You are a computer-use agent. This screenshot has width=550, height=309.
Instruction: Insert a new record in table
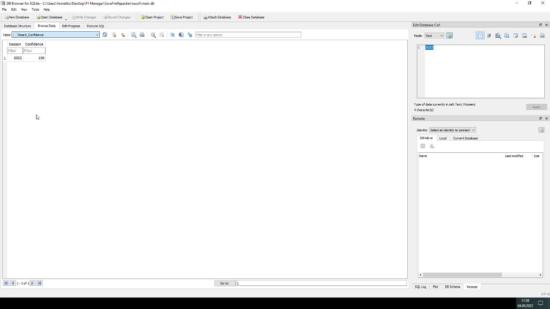[x=153, y=35]
